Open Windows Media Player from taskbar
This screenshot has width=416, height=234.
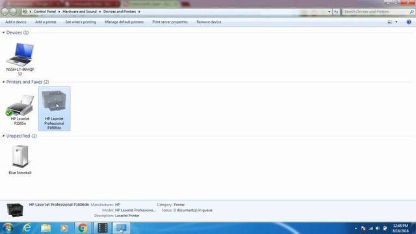point(64,228)
